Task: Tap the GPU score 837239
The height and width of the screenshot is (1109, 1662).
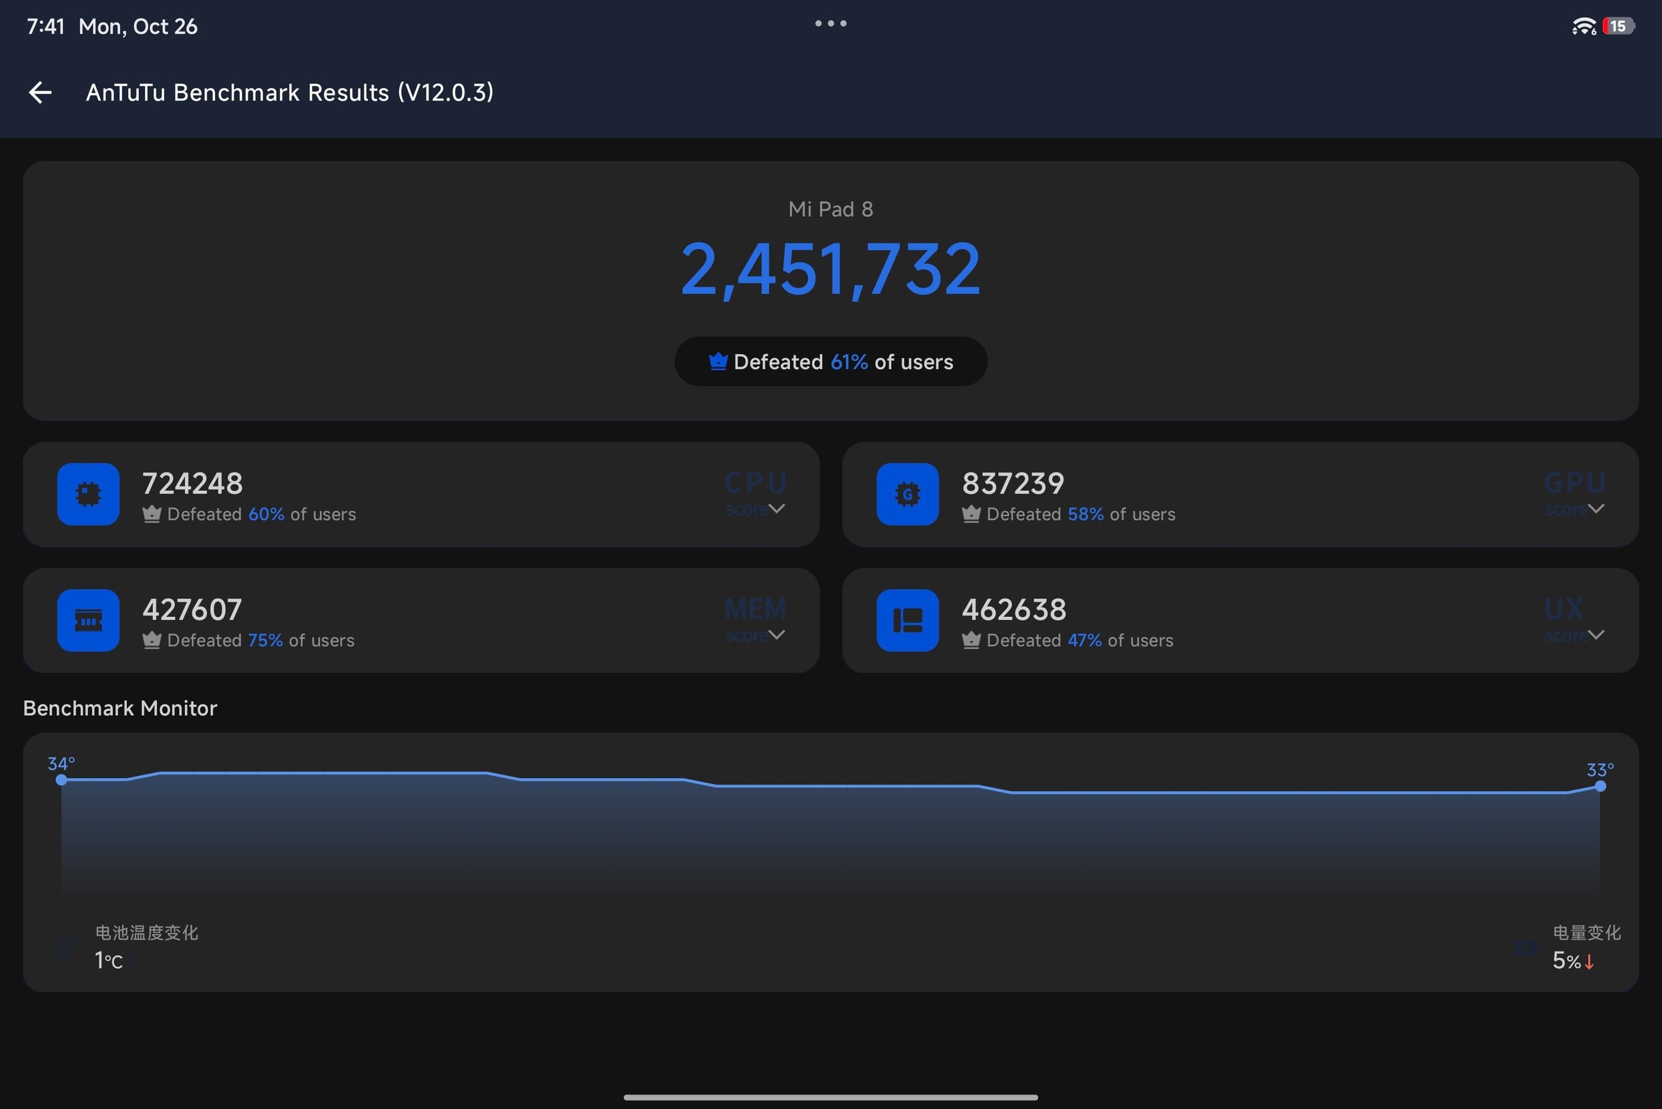Action: pyautogui.click(x=1012, y=484)
